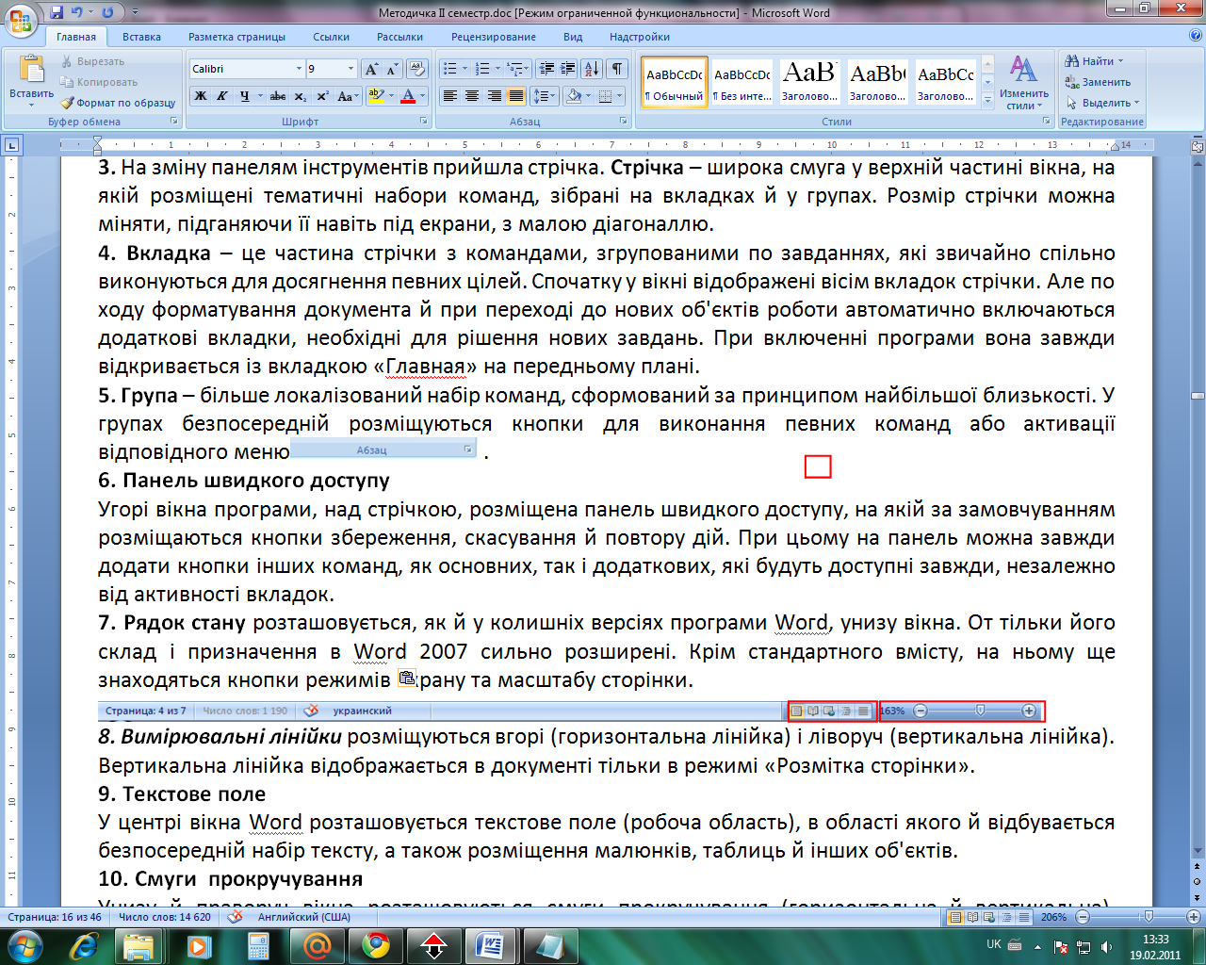Open the font size dropdown
Screen dimensions: 1206x965
351,69
